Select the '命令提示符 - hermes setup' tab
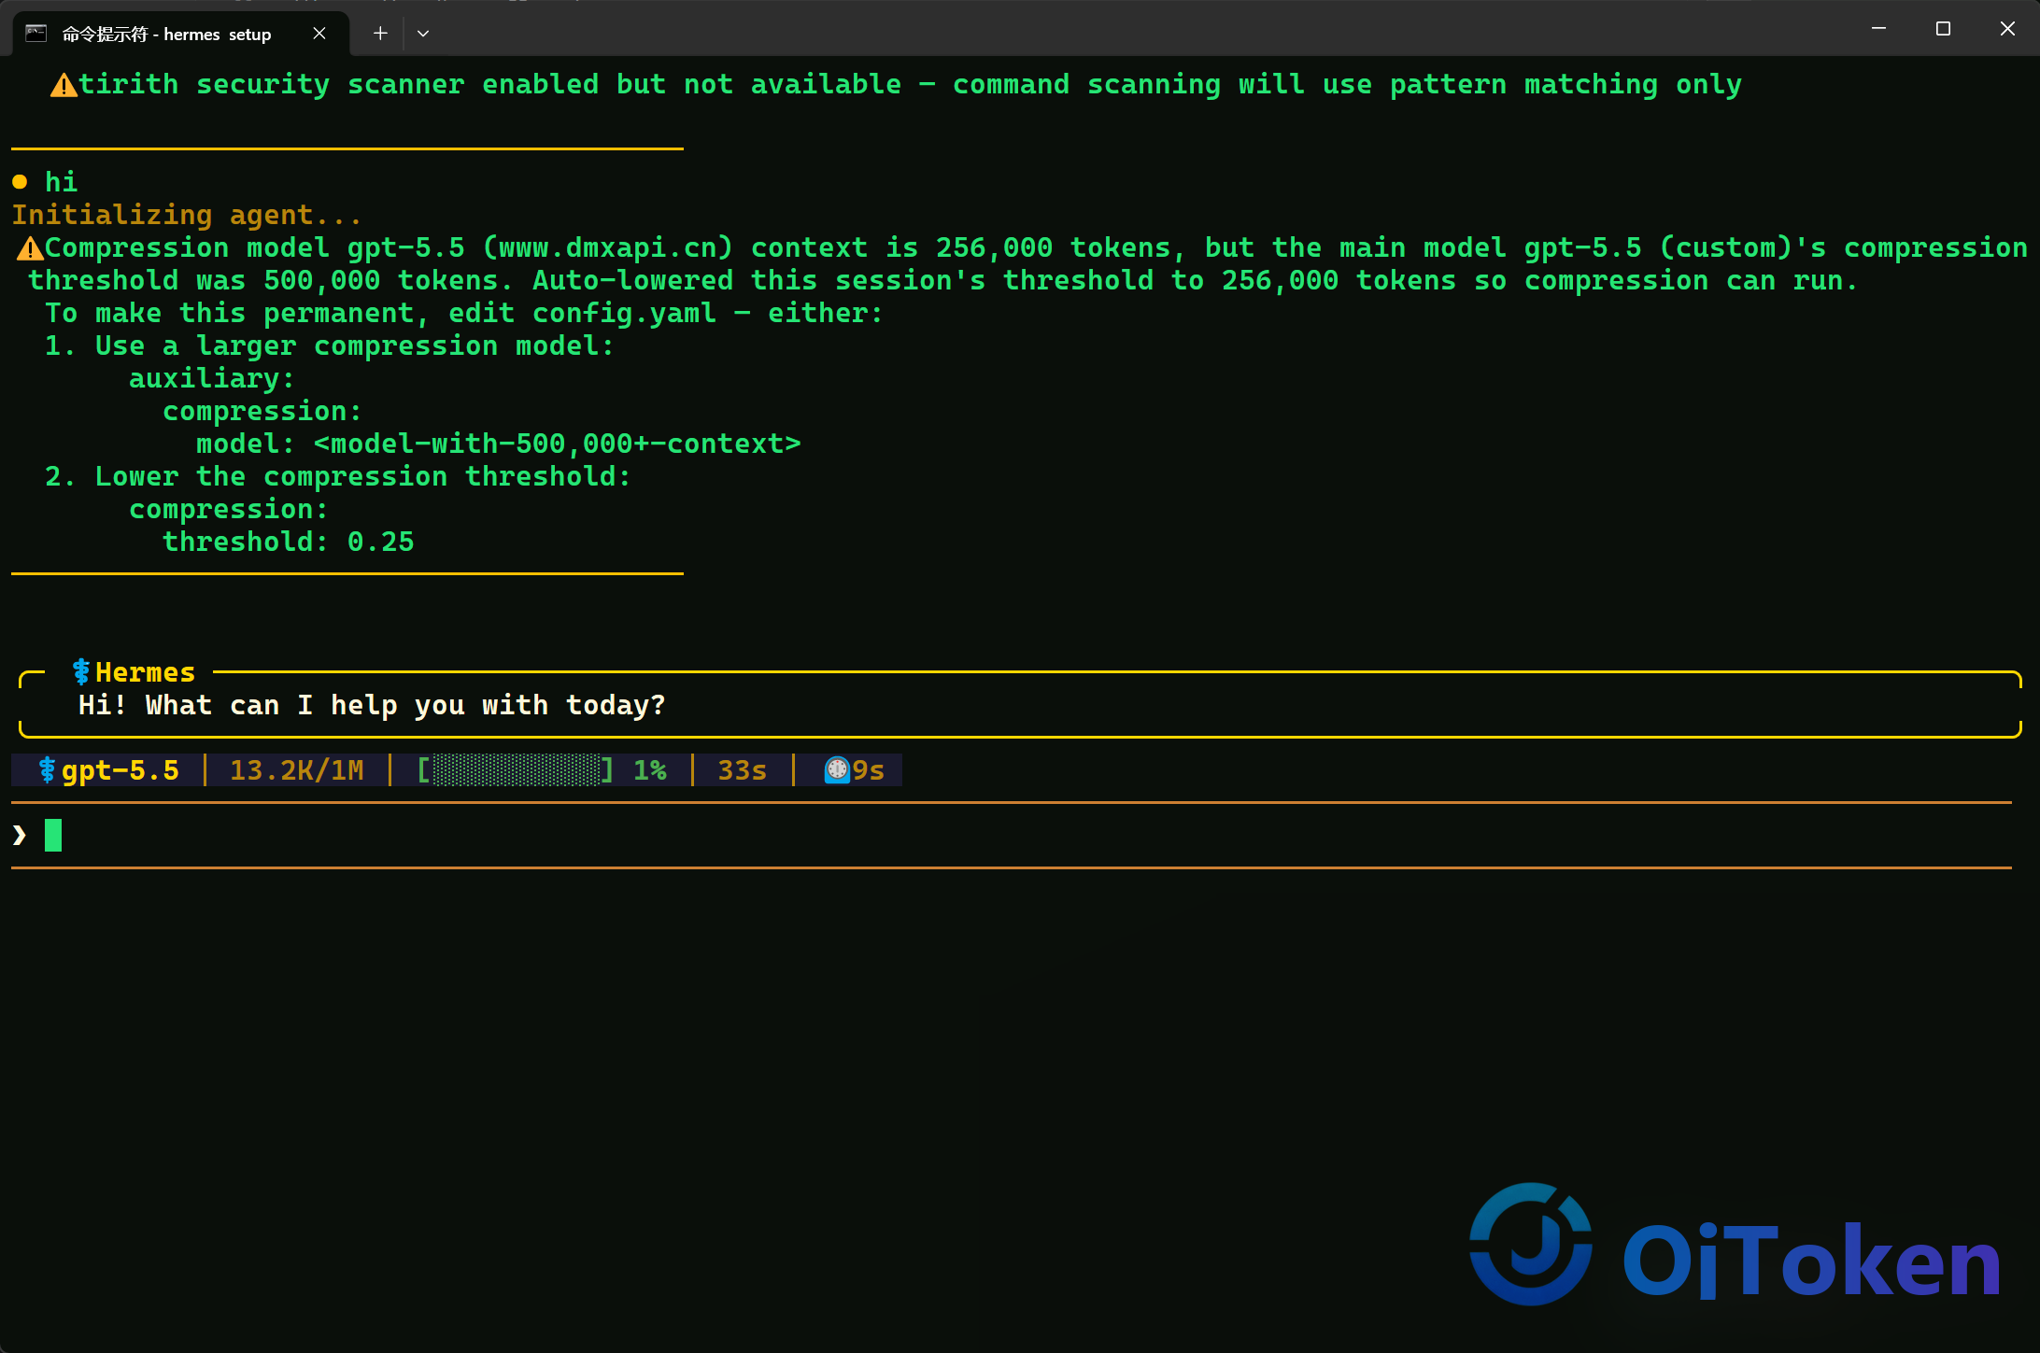The image size is (2040, 1353). [x=181, y=34]
